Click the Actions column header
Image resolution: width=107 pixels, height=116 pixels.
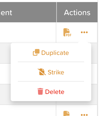pyautogui.click(x=77, y=12)
